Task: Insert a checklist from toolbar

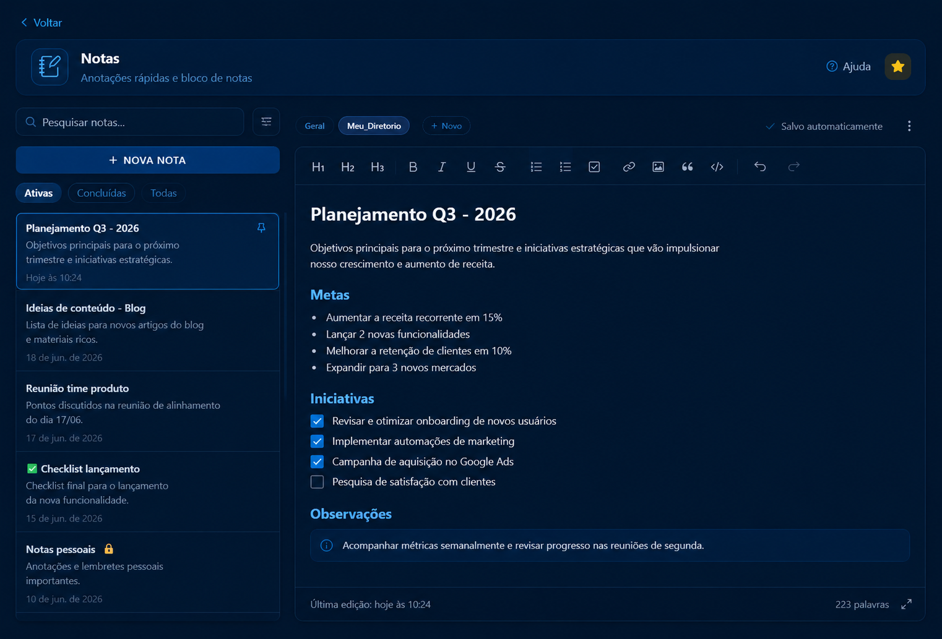Action: [x=594, y=167]
